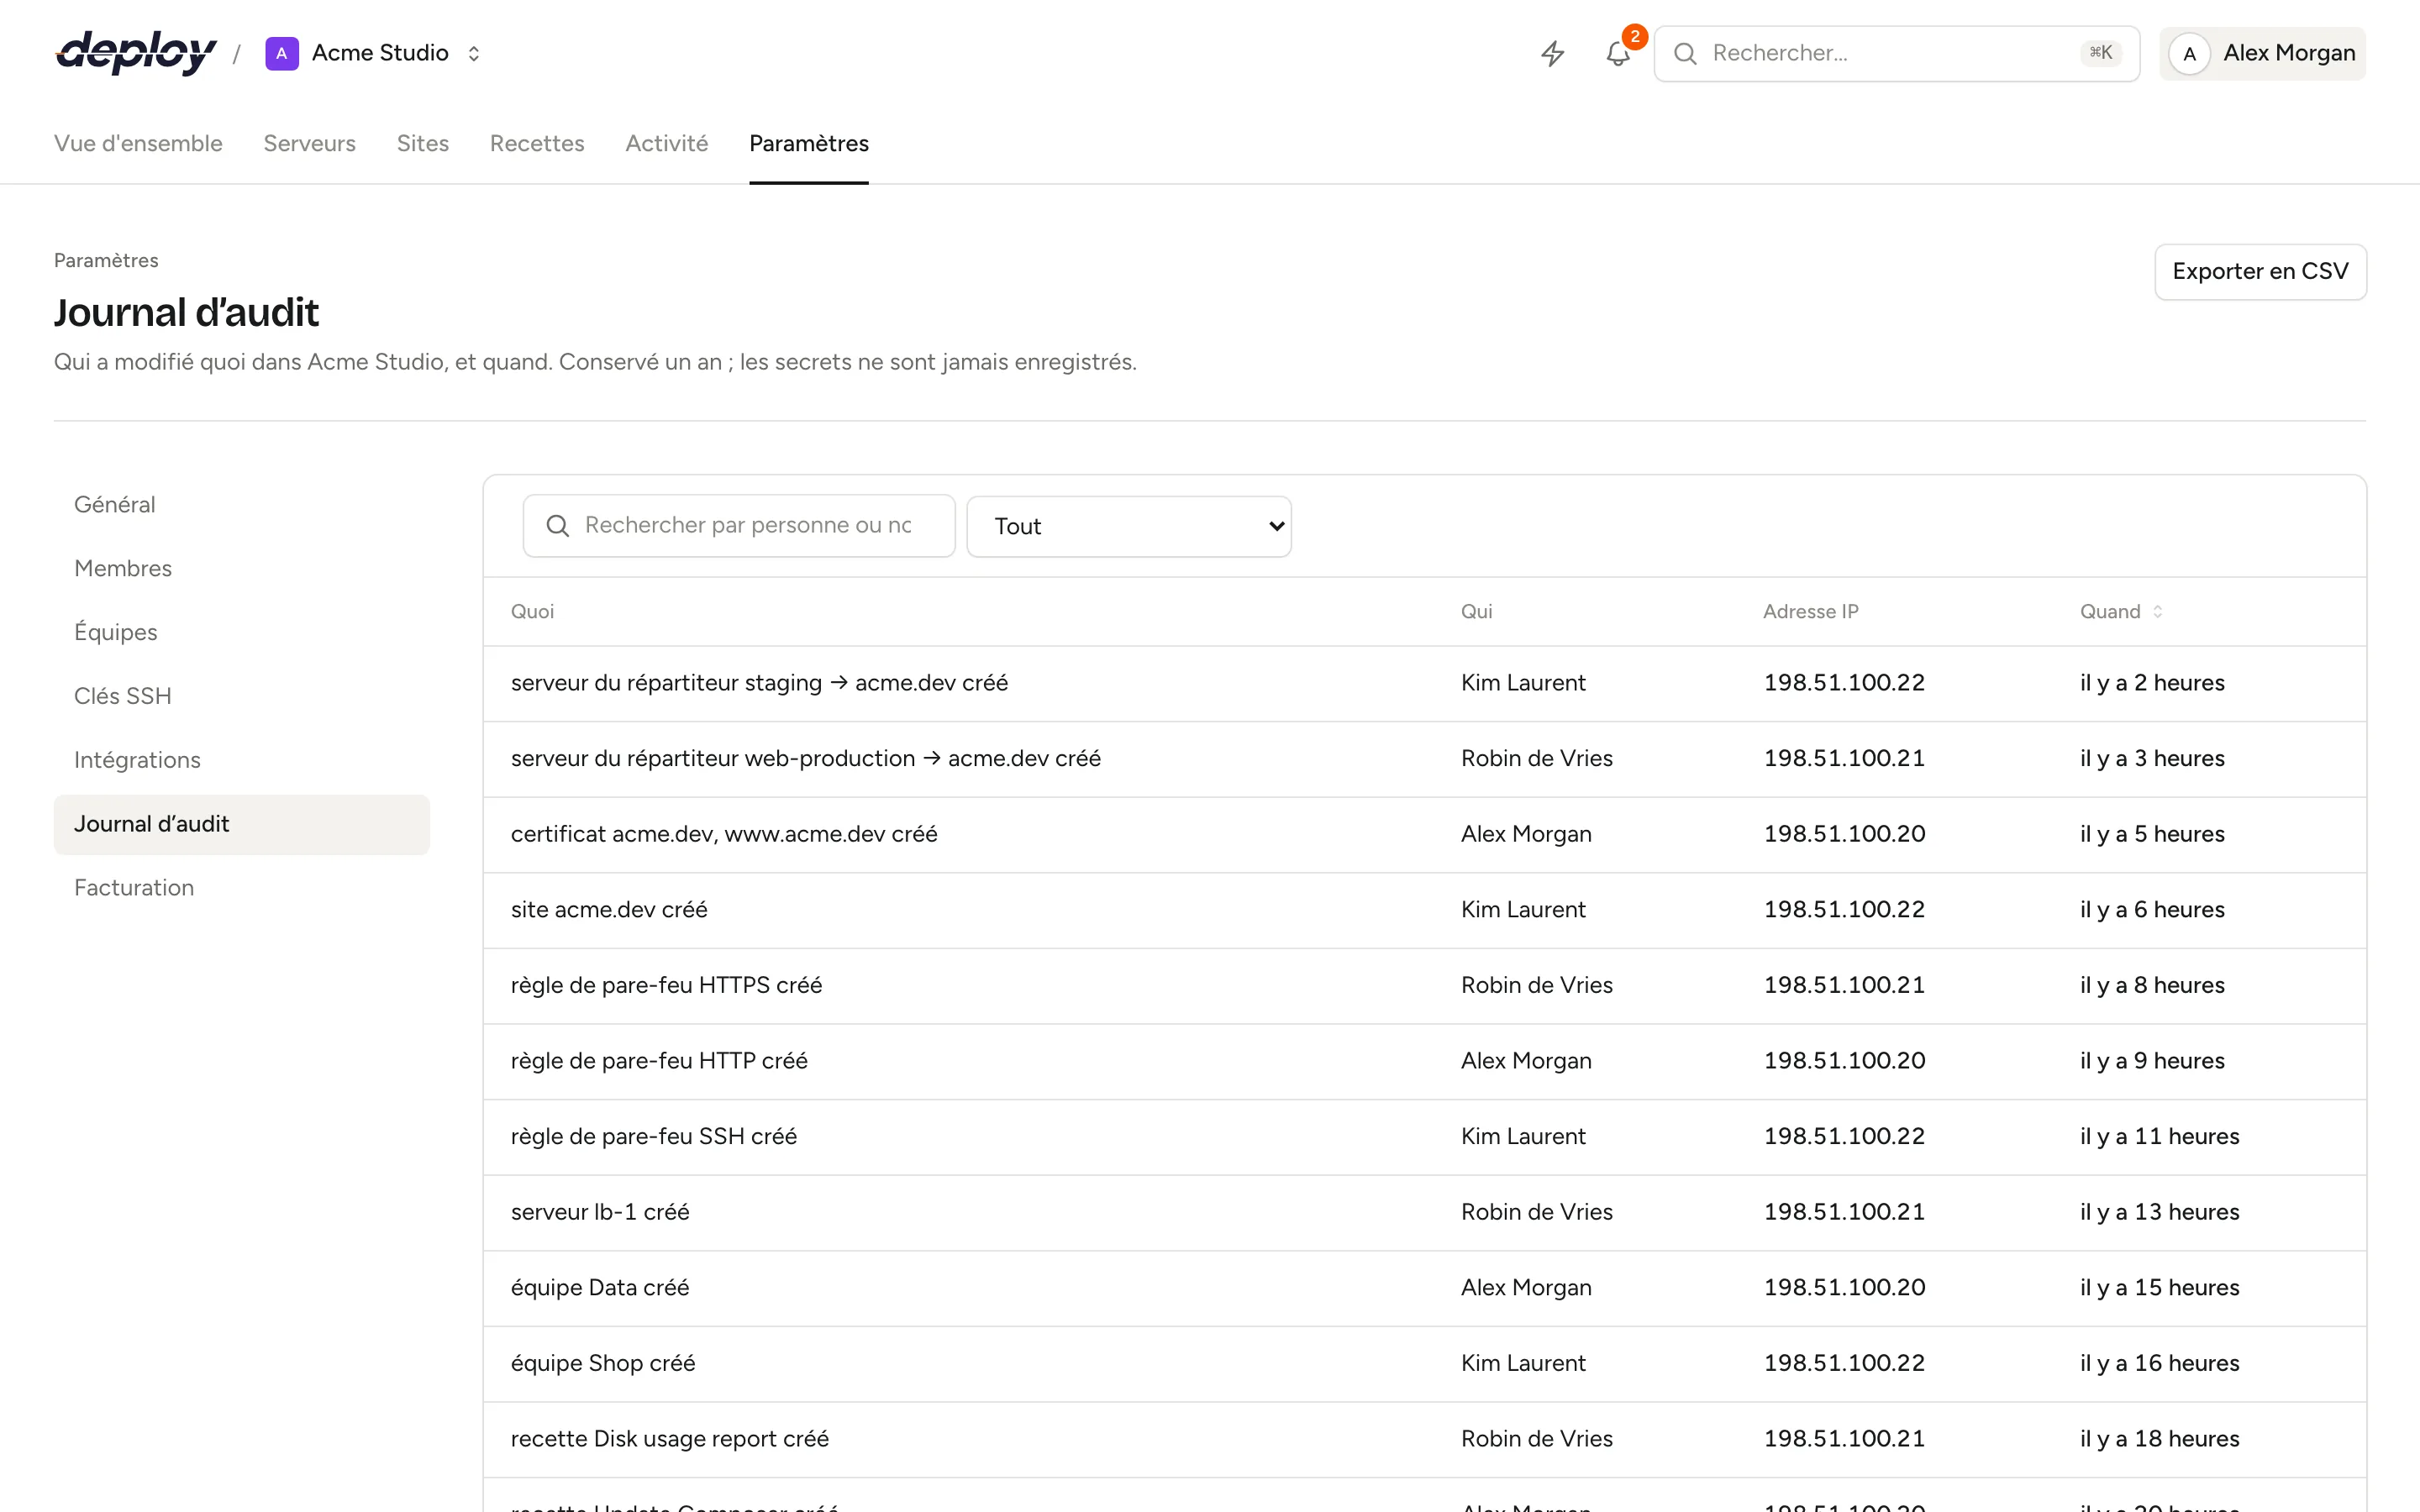The width and height of the screenshot is (2420, 1512).
Task: Click 'règle de pare-feu HTTPS créé'
Action: (666, 986)
